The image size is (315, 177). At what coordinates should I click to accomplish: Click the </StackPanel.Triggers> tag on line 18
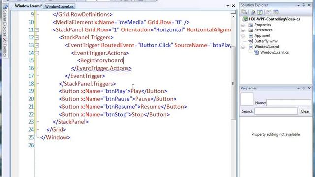tap(88, 84)
